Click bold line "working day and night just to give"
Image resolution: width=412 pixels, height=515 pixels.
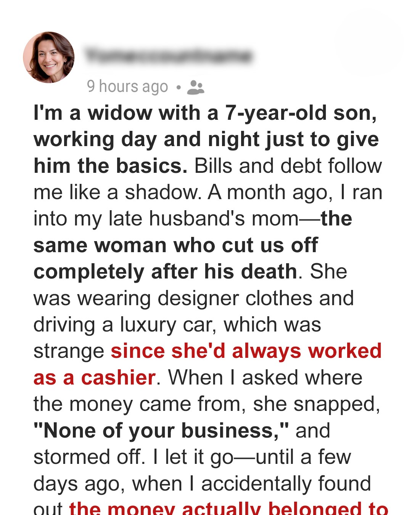206,140
